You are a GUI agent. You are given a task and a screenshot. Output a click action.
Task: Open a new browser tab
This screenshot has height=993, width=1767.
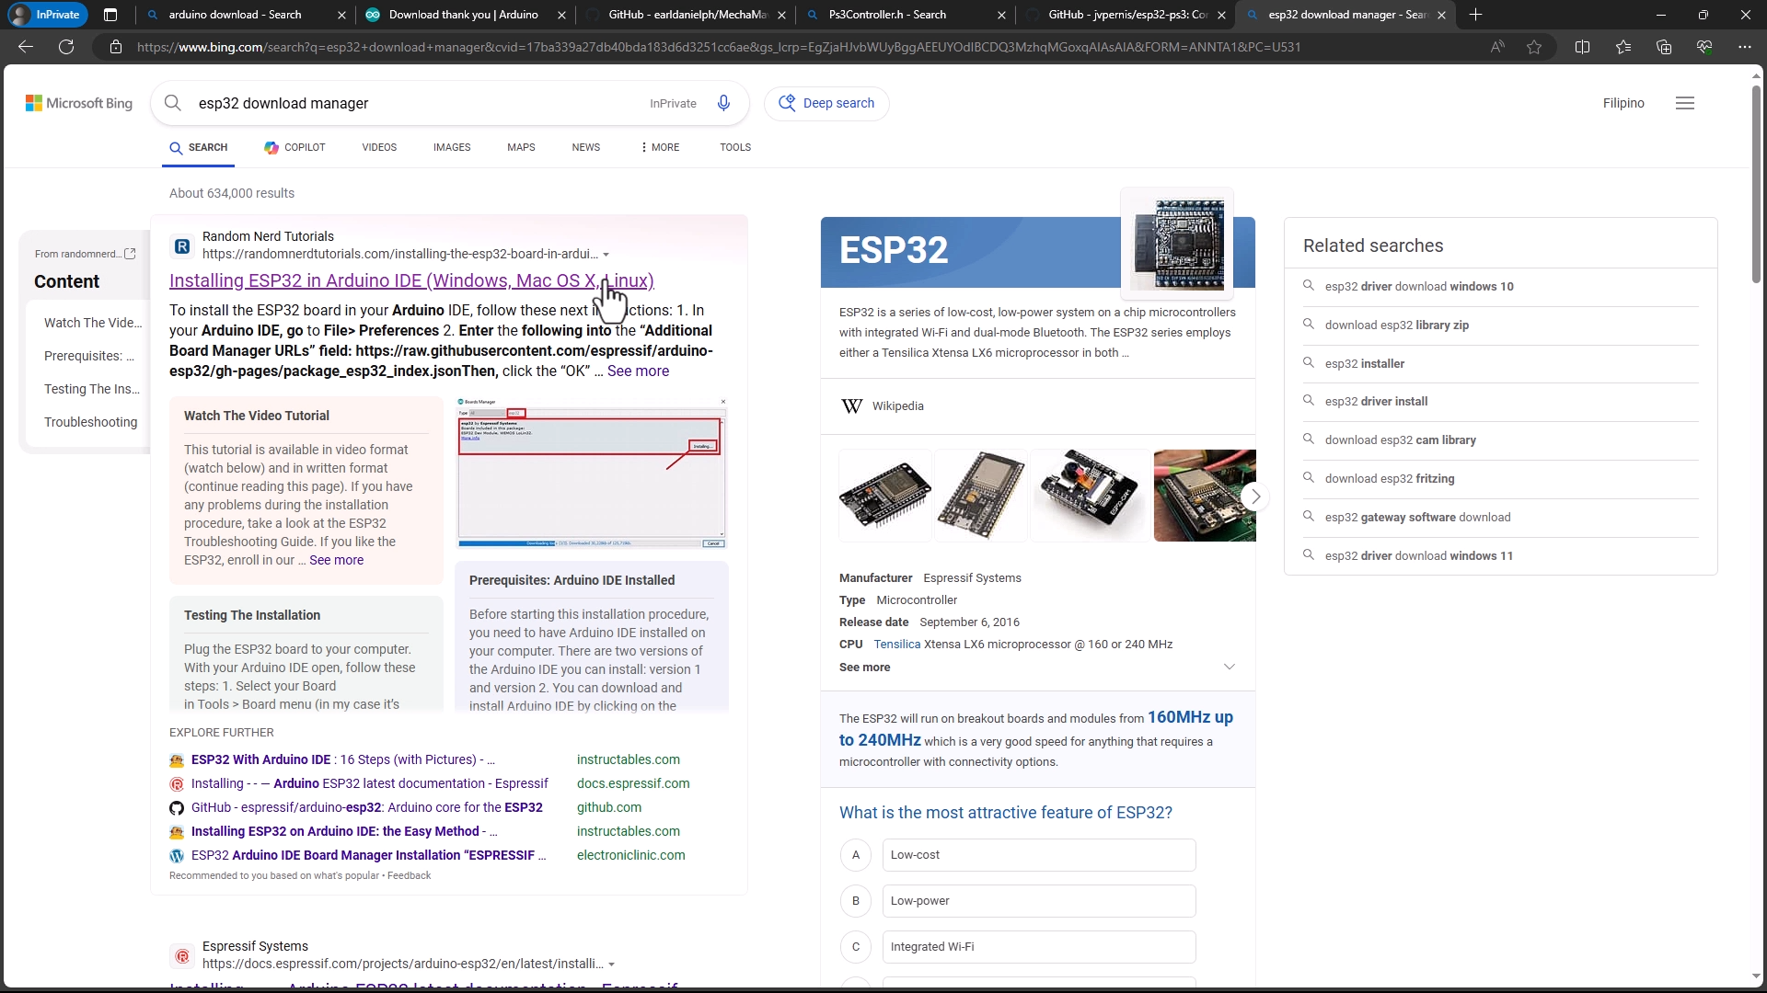click(x=1475, y=15)
